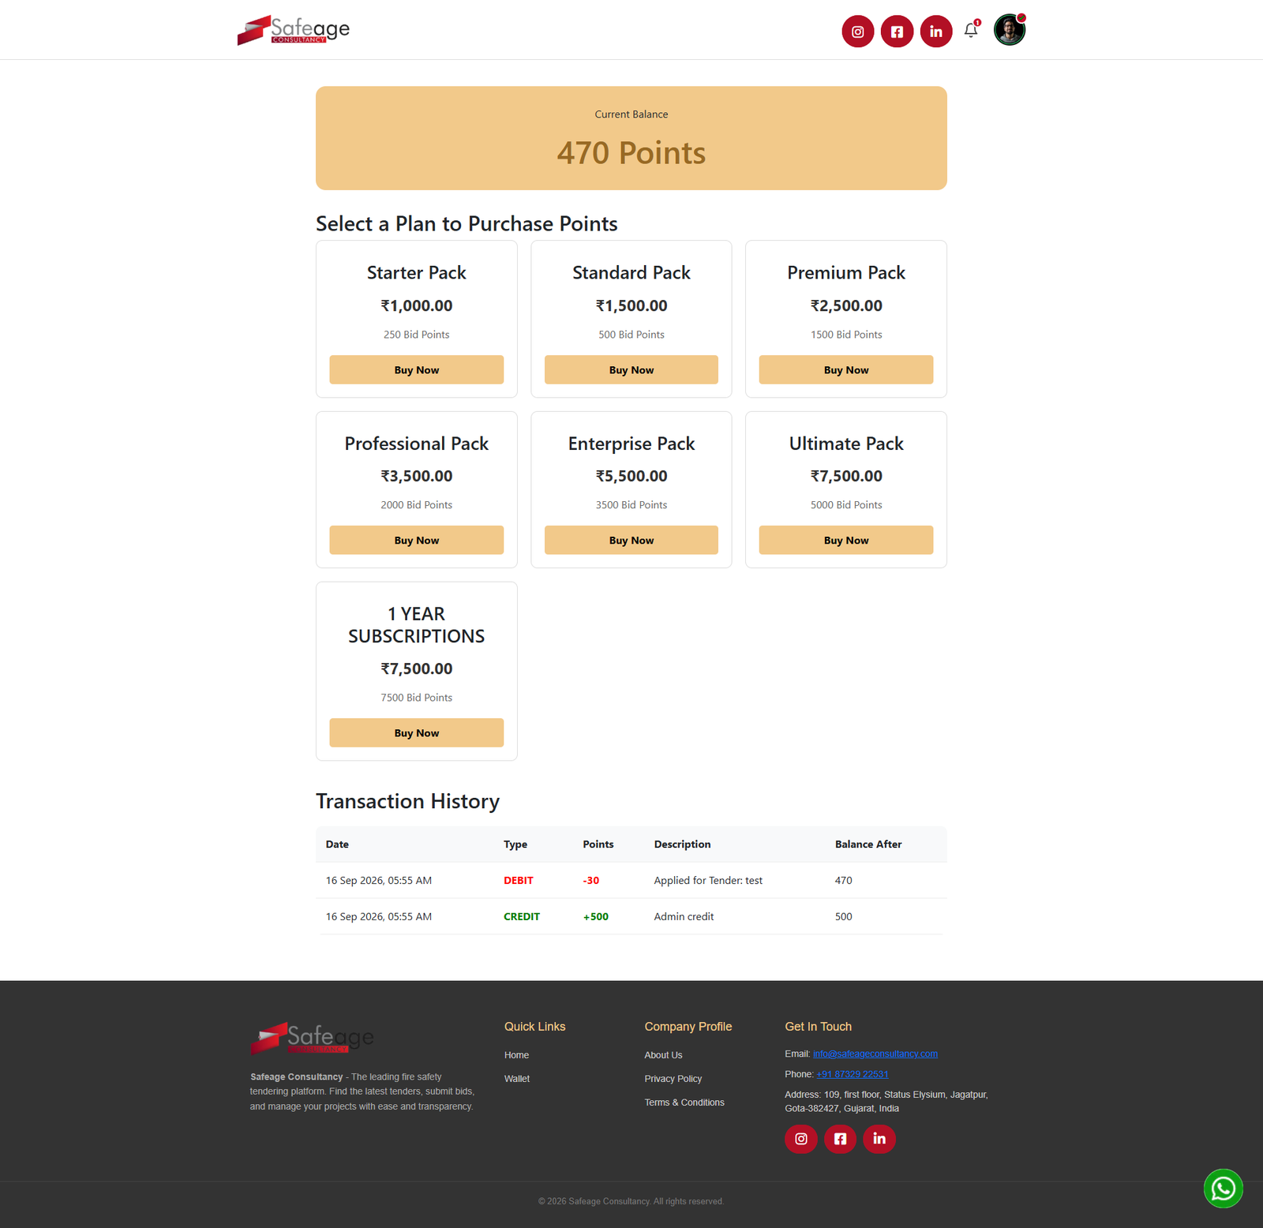This screenshot has height=1228, width=1263.
Task: Click 7500 Bid Points text
Action: [x=417, y=698]
